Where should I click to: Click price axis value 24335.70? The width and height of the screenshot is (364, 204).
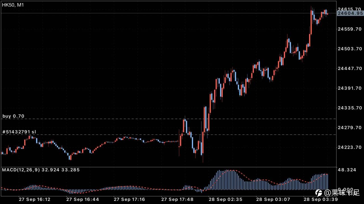[349, 108]
